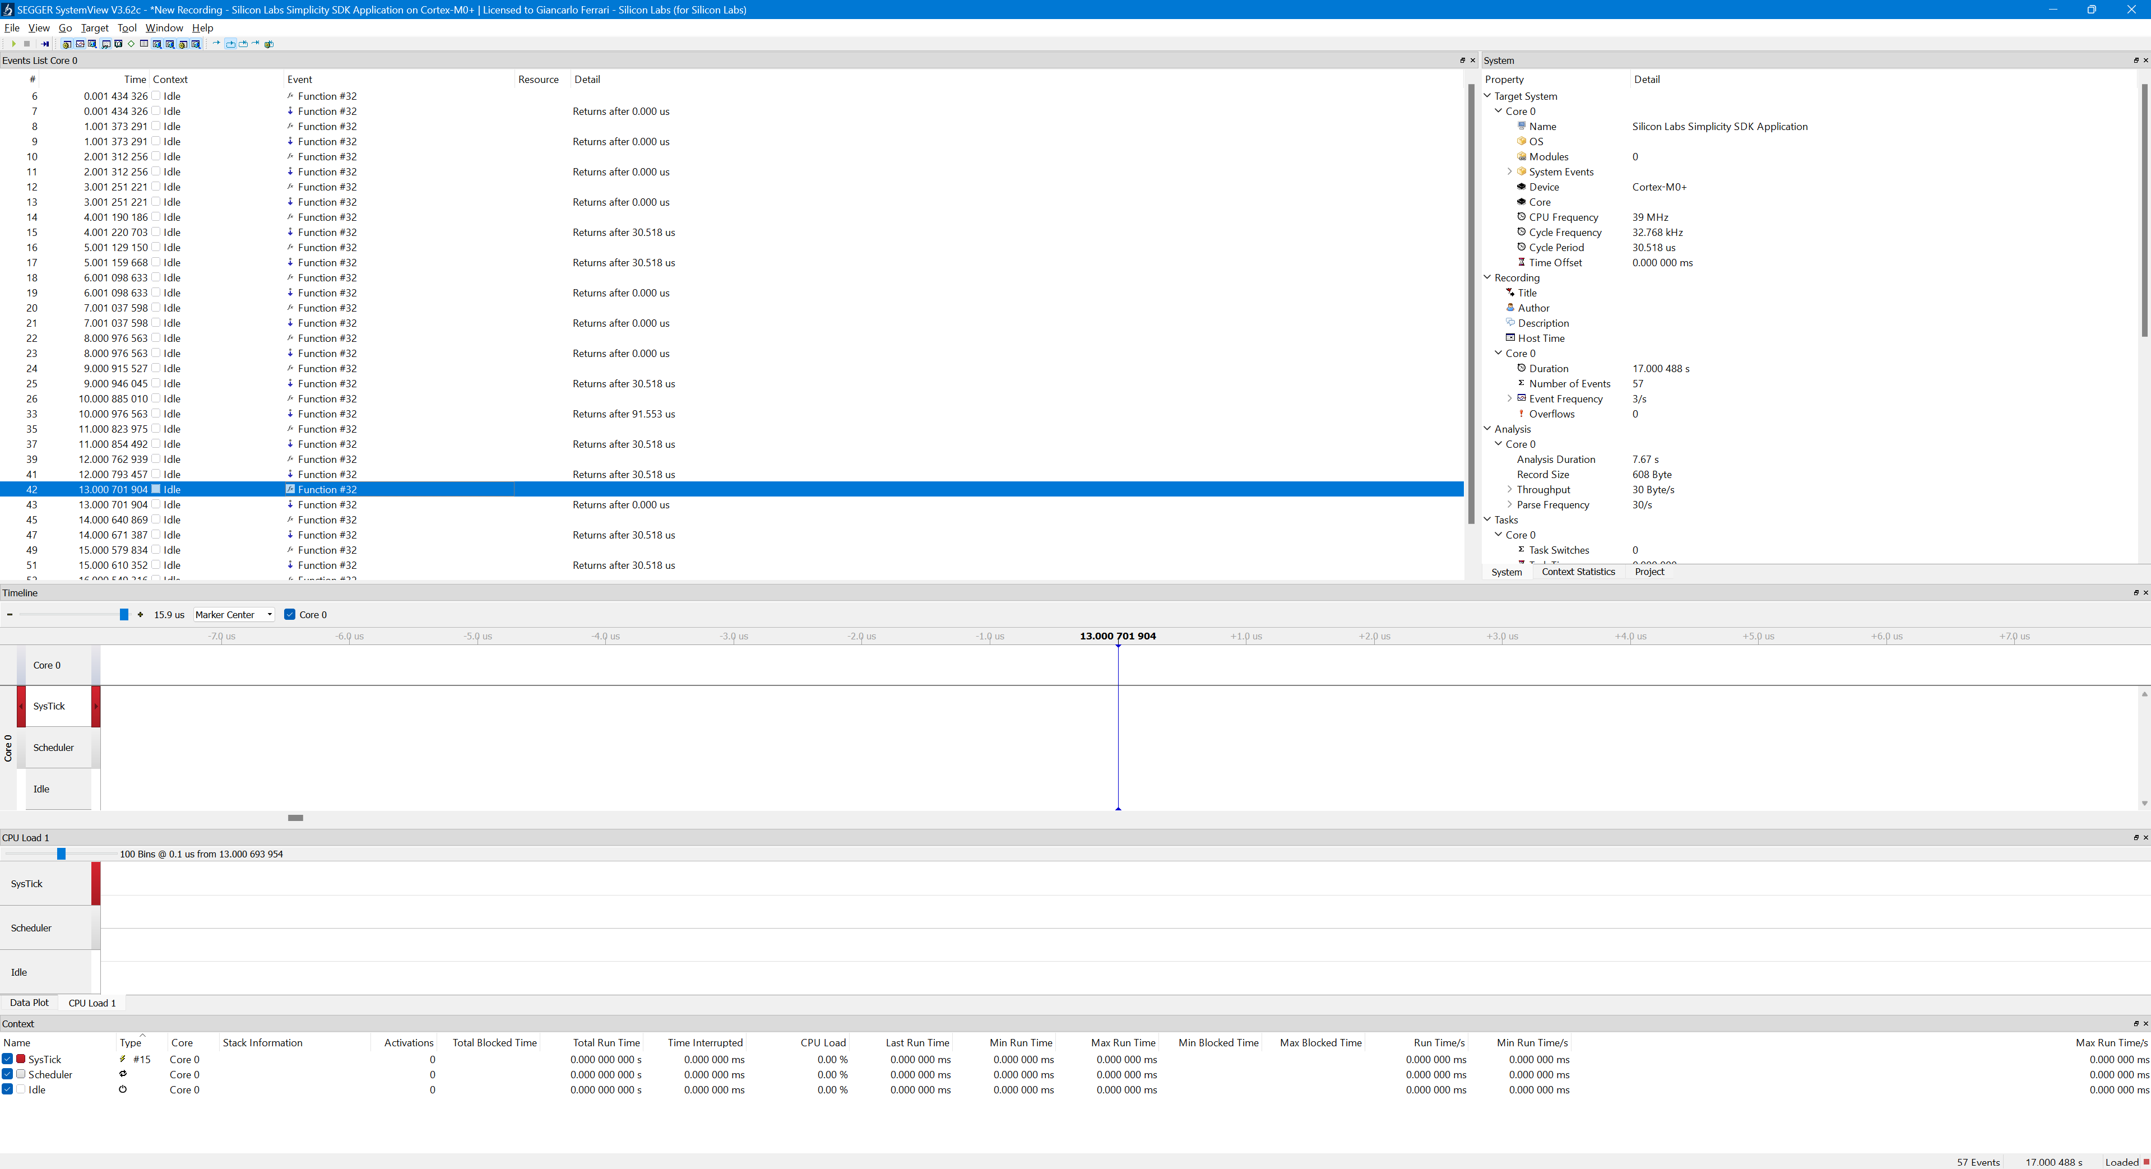Expand System Events tree node
The height and width of the screenshot is (1169, 2151).
[x=1510, y=172]
